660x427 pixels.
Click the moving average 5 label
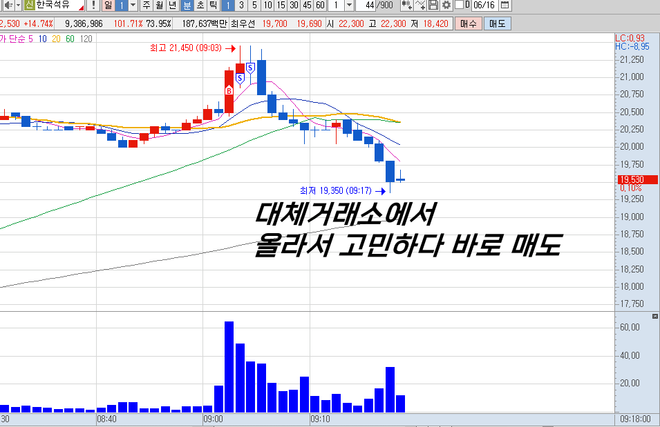(30, 39)
